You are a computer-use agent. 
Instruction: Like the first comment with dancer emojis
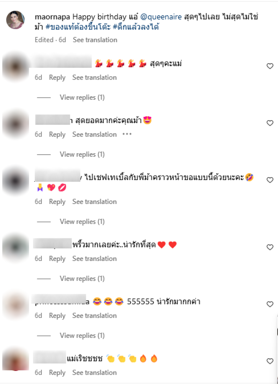coord(270,66)
